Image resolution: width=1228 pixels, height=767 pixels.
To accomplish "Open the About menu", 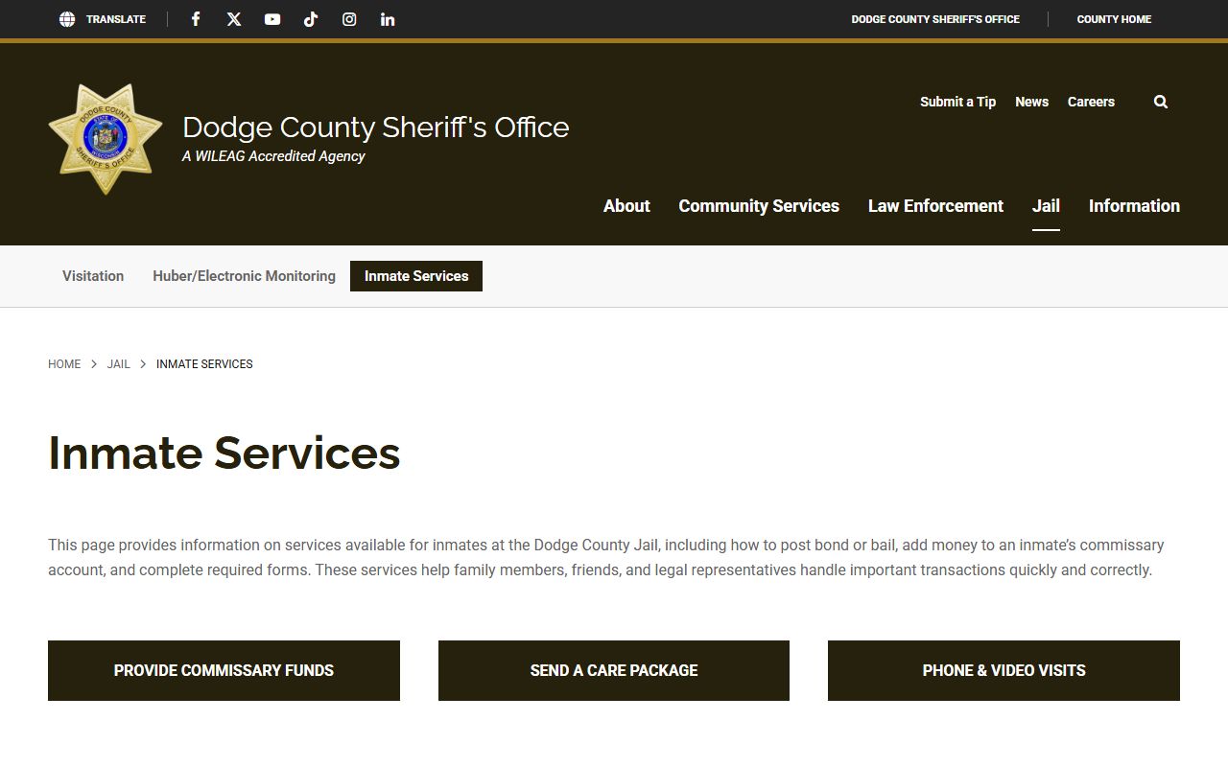I will click(x=626, y=206).
